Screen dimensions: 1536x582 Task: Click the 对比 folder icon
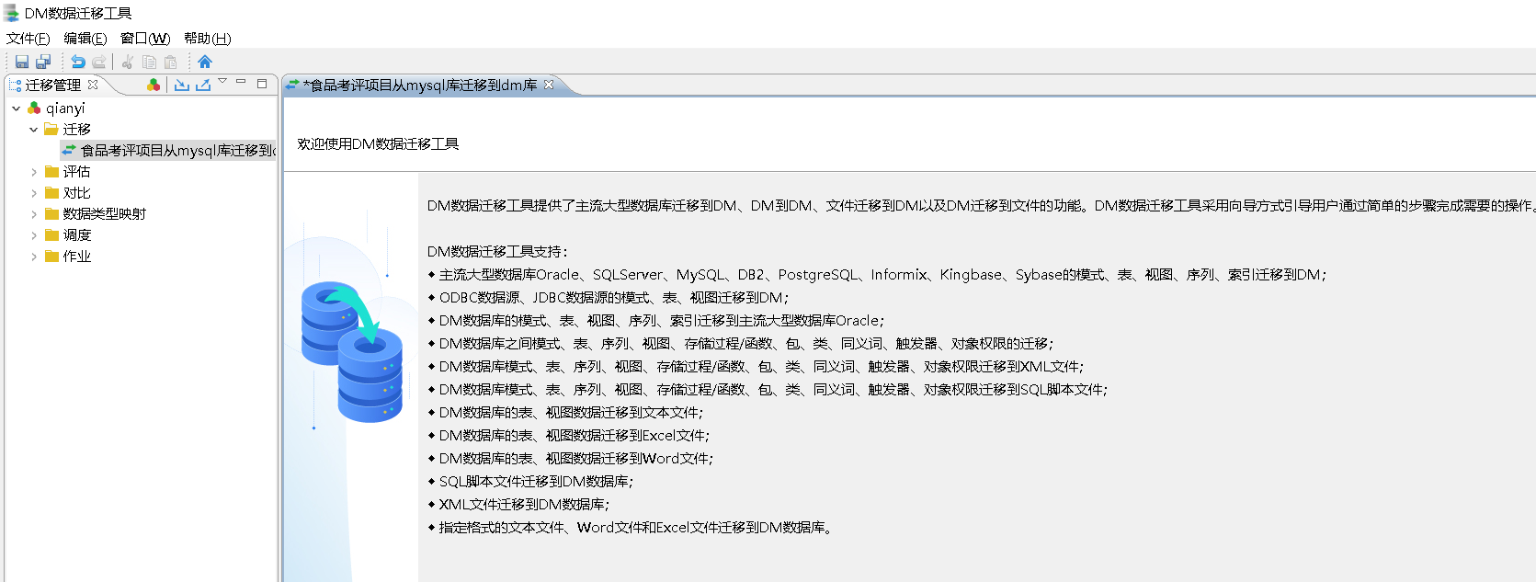[51, 193]
